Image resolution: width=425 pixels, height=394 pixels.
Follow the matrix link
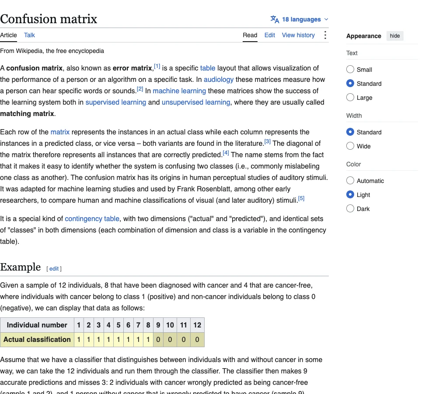pyautogui.click(x=60, y=132)
